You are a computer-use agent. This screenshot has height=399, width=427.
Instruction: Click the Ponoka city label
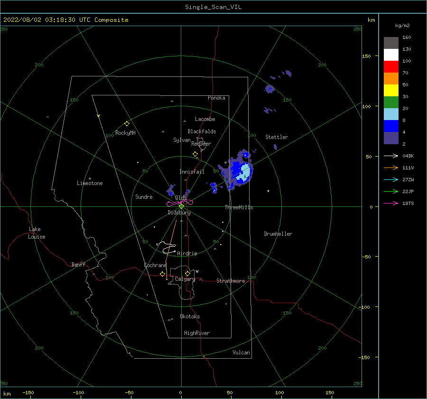[216, 98]
